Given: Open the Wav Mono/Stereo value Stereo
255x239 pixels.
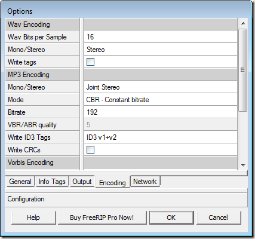Looking at the screenshot, I should pos(161,50).
